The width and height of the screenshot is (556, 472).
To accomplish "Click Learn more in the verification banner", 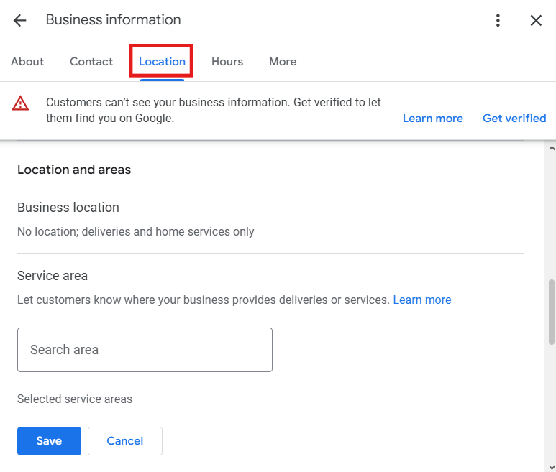I will coord(432,119).
